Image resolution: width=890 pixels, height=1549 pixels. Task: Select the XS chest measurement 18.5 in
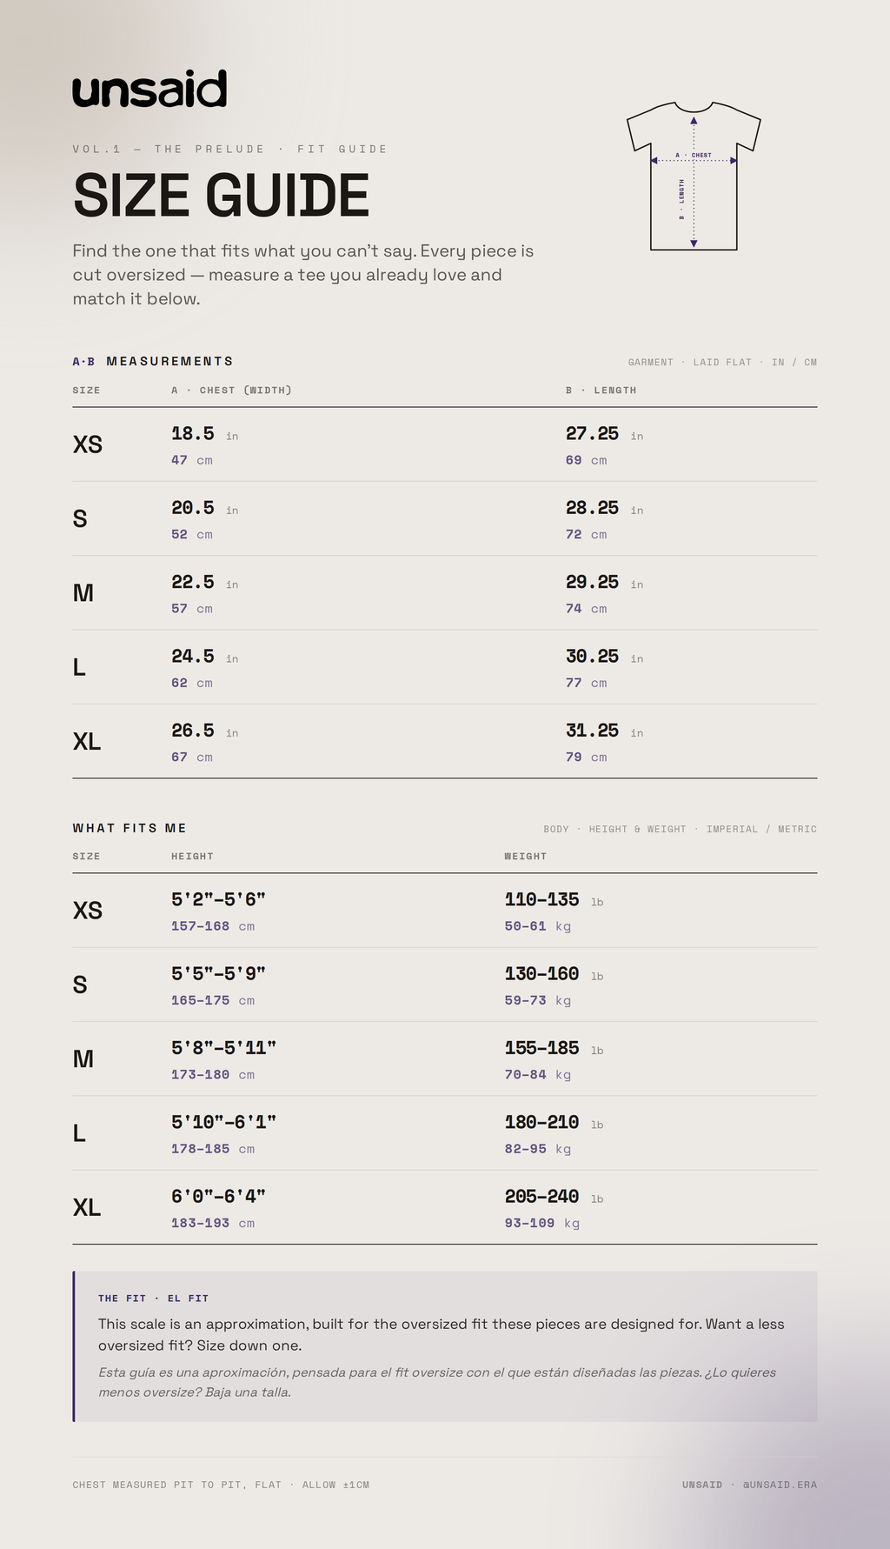[x=205, y=434]
